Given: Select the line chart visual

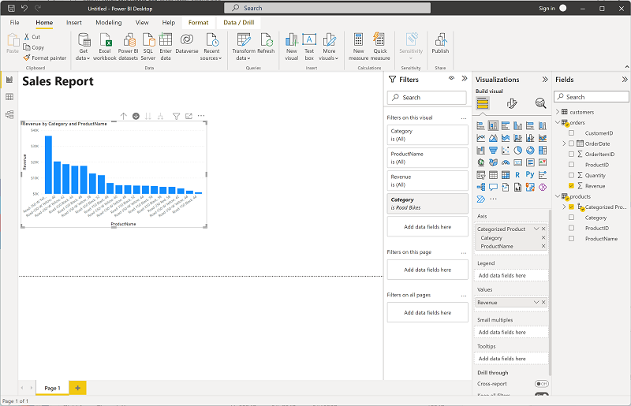Looking at the screenshot, I should 480,138.
